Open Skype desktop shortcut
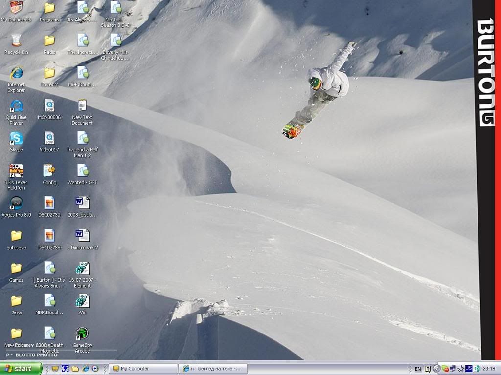Screen dimensions: 501x375 (16, 142)
